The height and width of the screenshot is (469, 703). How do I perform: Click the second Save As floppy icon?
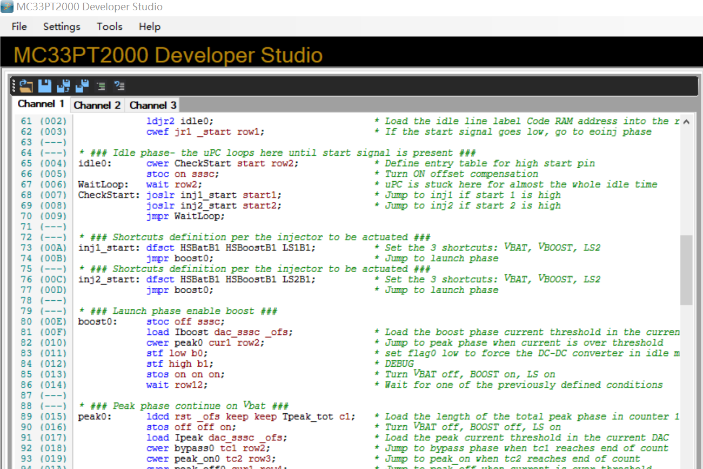(x=82, y=85)
